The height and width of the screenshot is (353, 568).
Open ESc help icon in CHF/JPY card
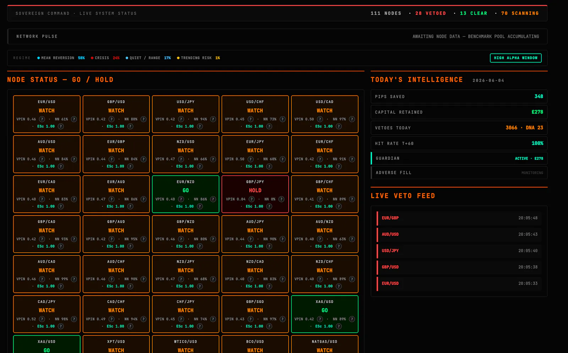[200, 326]
